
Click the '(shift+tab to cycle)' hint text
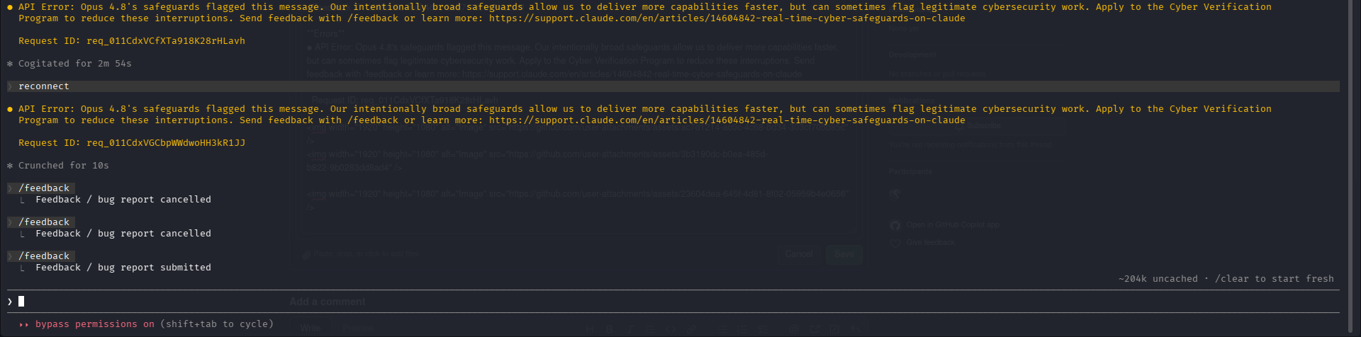coord(217,324)
